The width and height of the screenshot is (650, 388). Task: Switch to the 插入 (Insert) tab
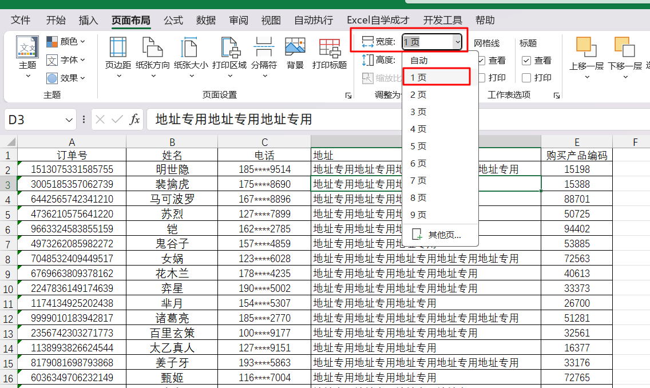[88, 20]
